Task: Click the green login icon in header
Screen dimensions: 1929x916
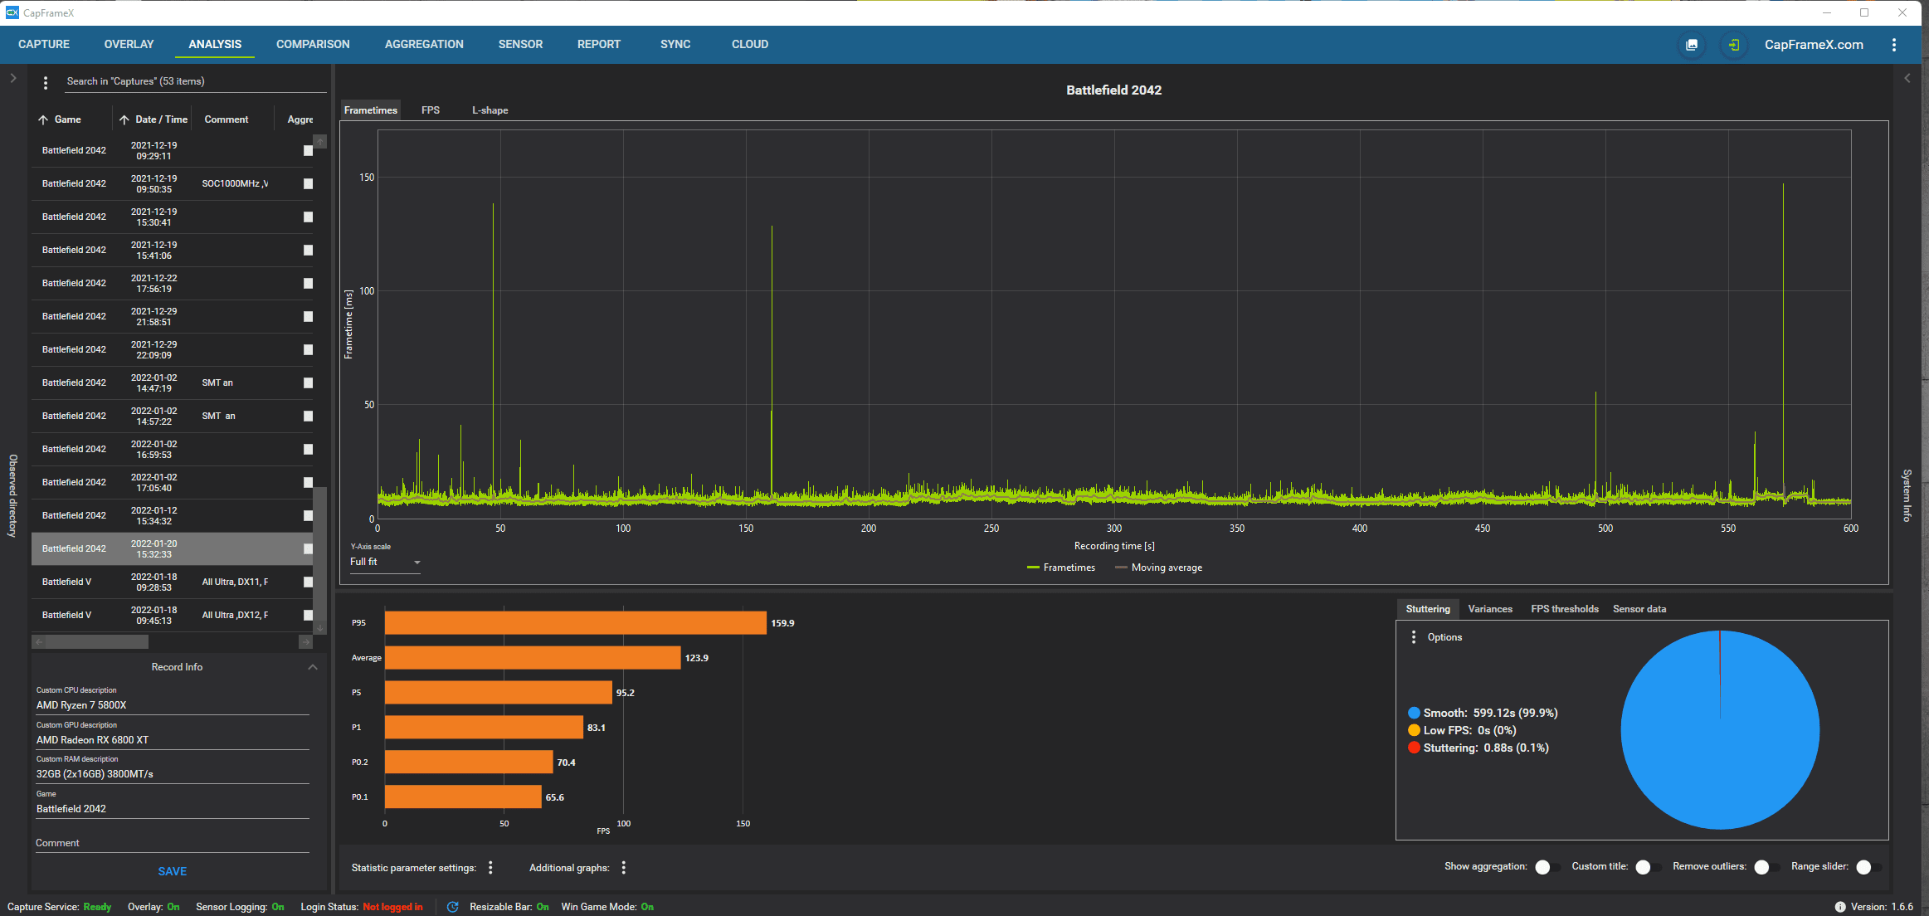Action: 1733,45
